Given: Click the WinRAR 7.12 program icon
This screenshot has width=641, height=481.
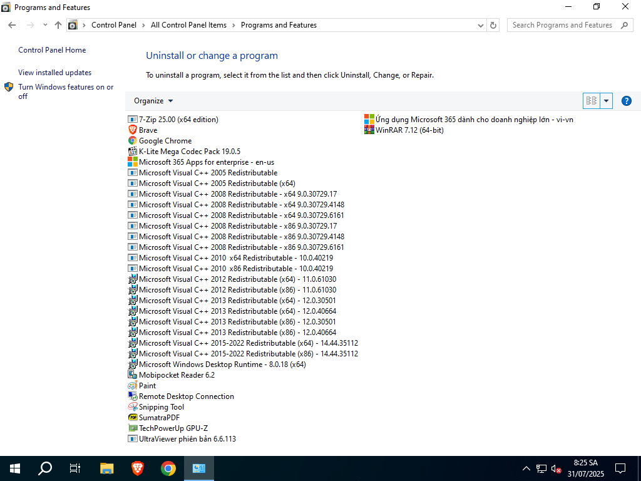Looking at the screenshot, I should 369,130.
